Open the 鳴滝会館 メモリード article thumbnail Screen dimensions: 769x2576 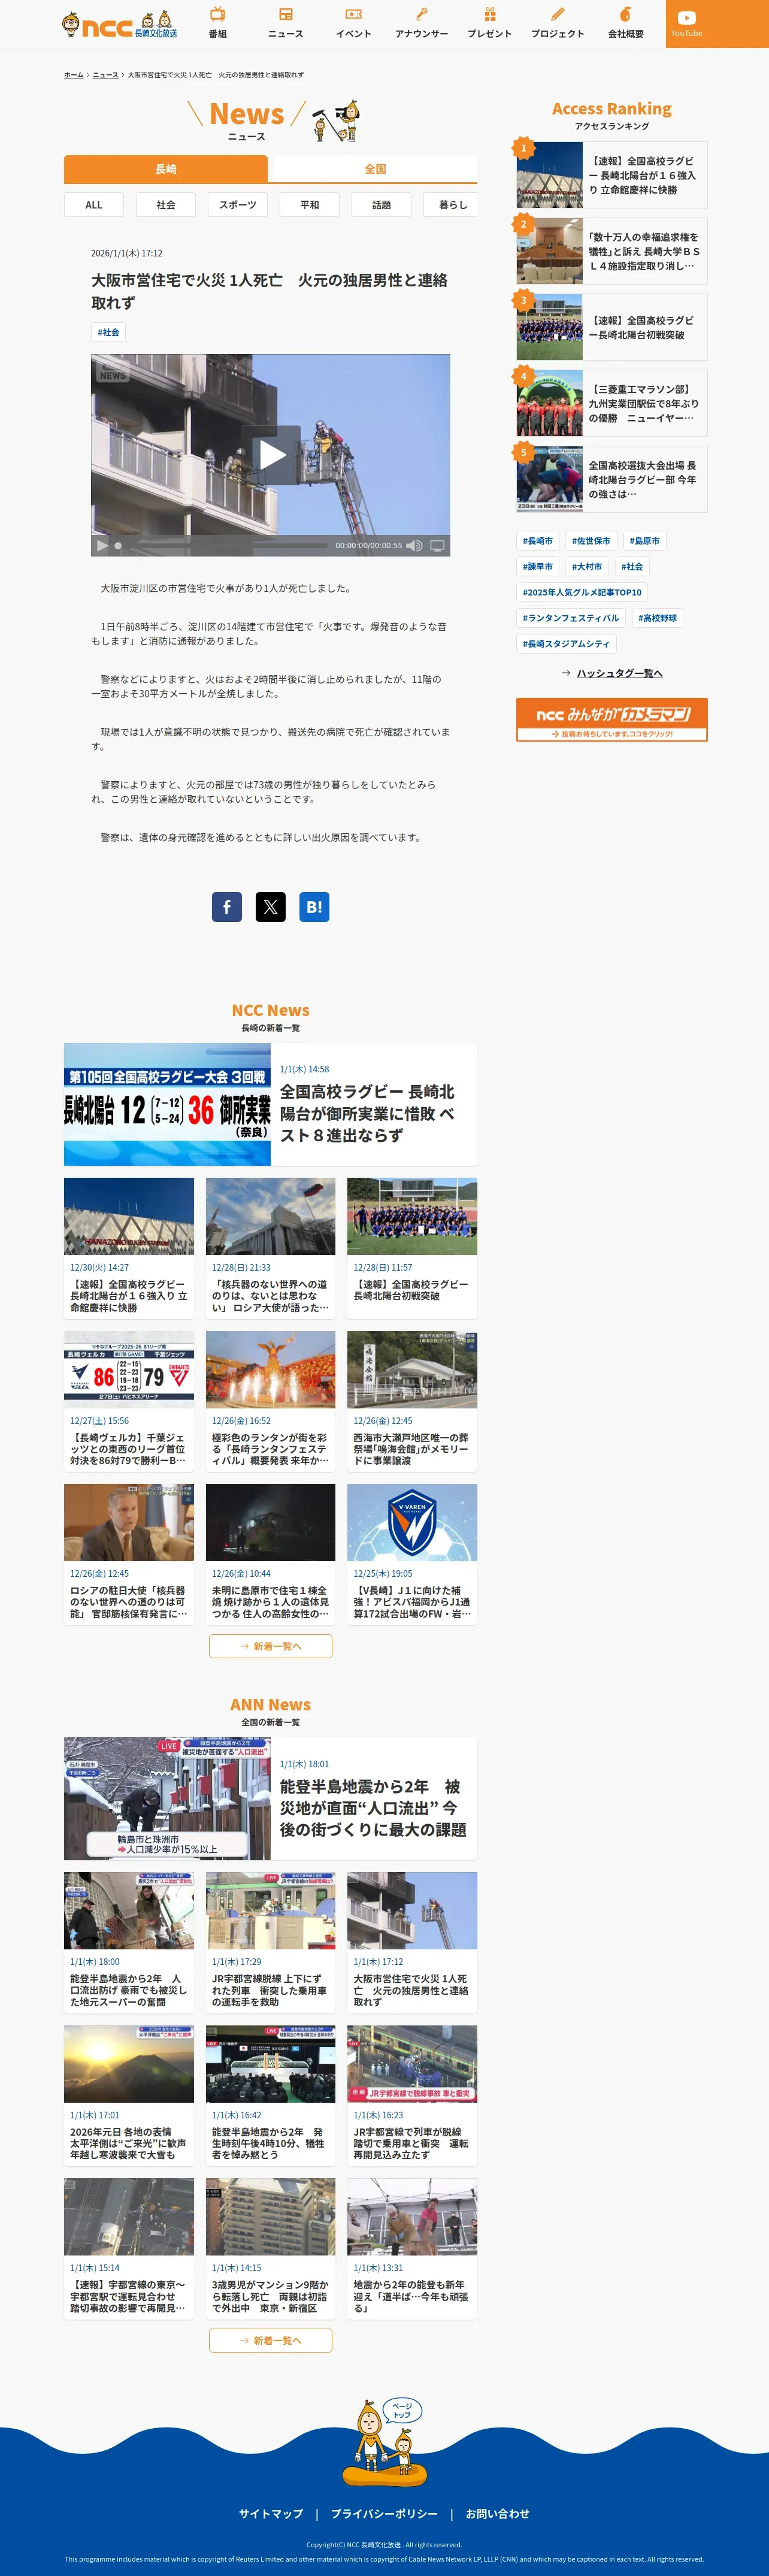pyautogui.click(x=412, y=1369)
